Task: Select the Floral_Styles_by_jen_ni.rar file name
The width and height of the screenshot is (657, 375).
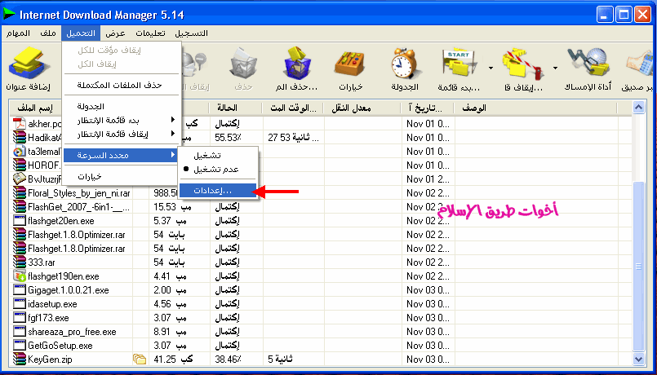Action: pos(79,193)
